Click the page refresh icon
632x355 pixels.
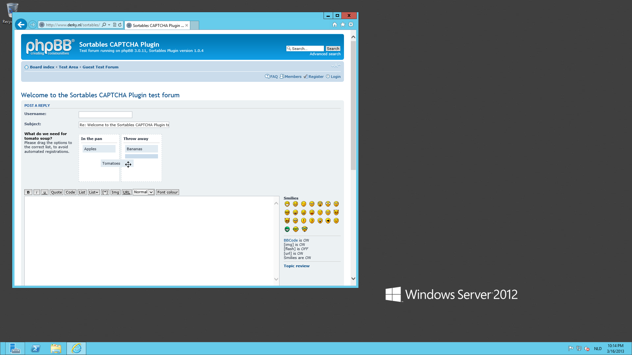pyautogui.click(x=120, y=25)
